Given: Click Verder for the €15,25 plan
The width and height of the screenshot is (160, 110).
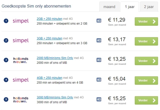Looking at the screenshot, I should tap(146, 100).
